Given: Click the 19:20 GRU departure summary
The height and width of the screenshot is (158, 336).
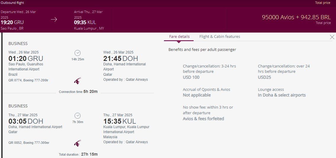Looking at the screenshot, I should [x=12, y=22].
